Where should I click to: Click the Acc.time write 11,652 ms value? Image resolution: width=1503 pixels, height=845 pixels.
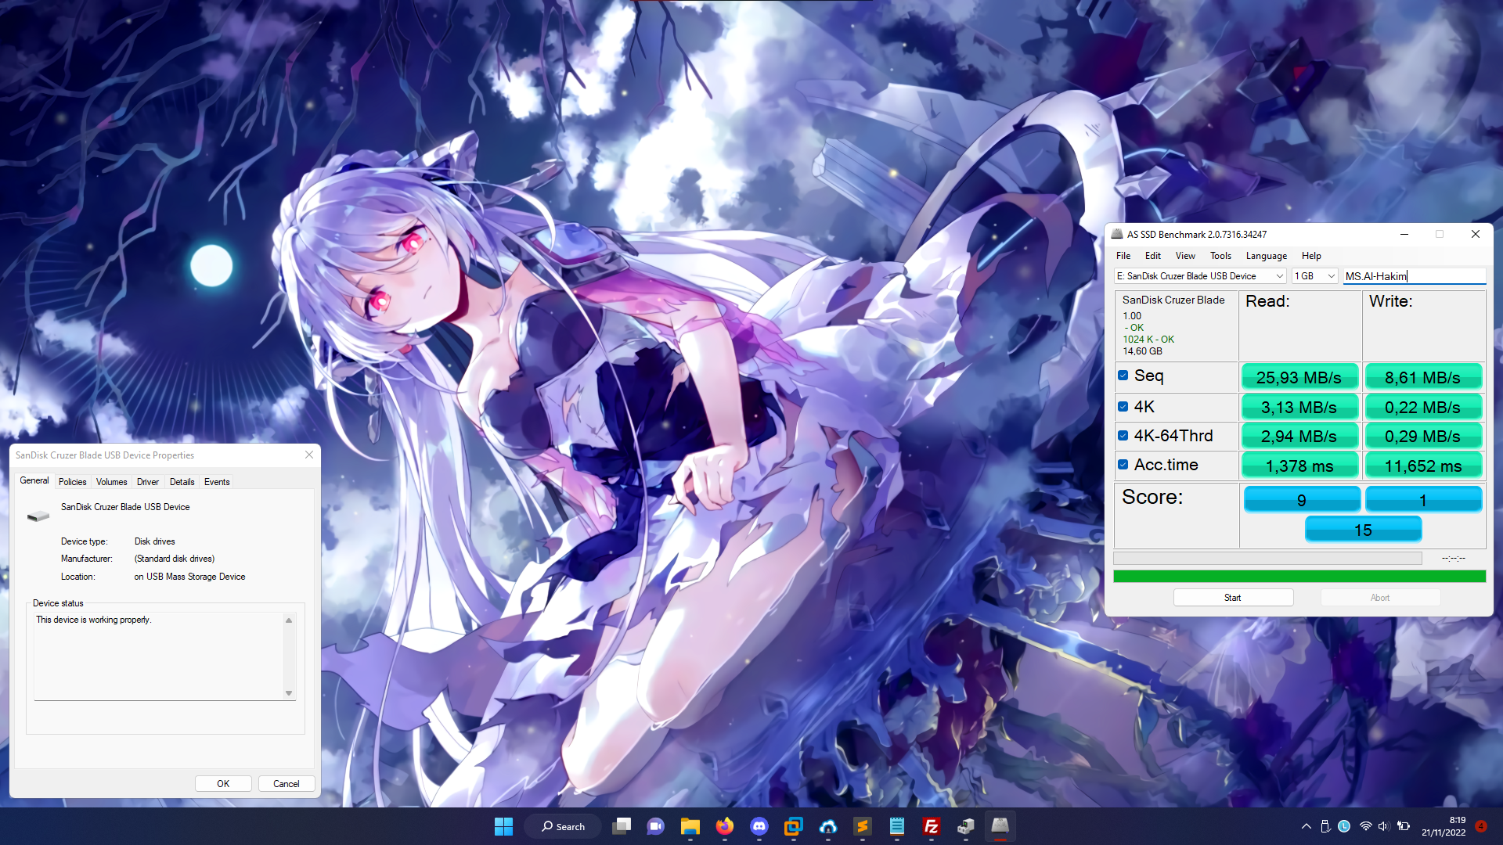click(1423, 466)
